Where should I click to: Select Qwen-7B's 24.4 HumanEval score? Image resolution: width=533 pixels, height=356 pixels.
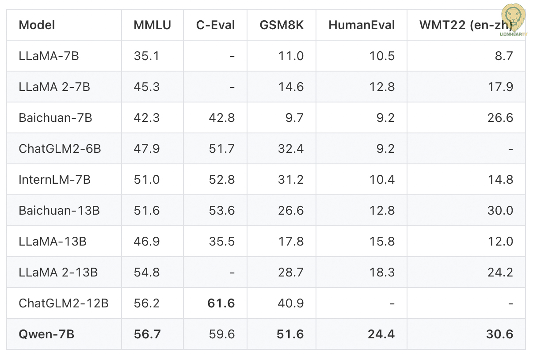coord(381,334)
